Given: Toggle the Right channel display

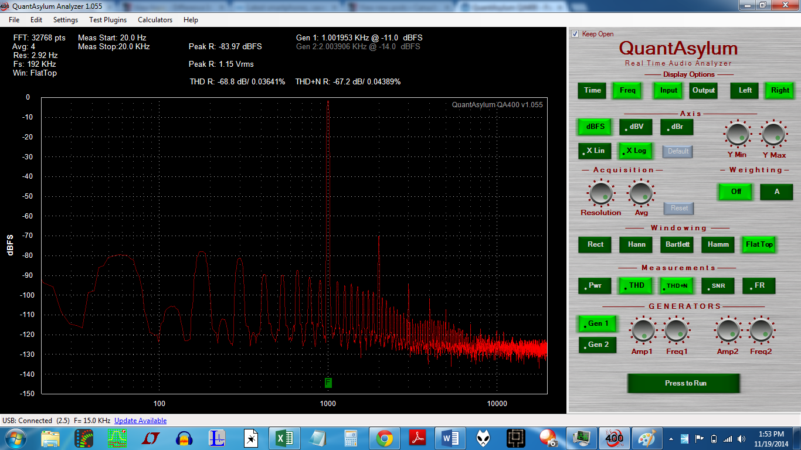Looking at the screenshot, I should (x=780, y=90).
